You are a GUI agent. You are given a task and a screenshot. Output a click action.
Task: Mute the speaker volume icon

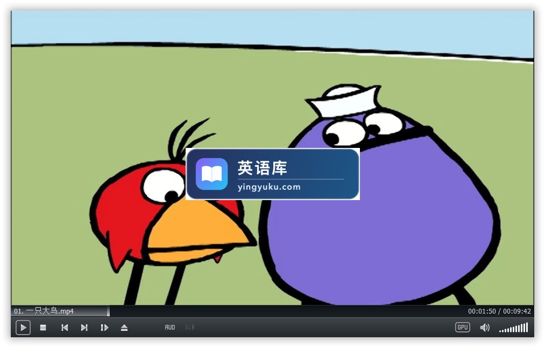pyautogui.click(x=485, y=328)
